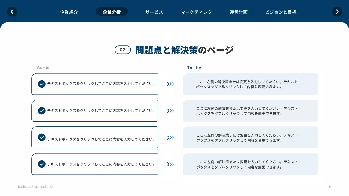349x196 pixels.
Task: Switch to the サービス tab
Action: 154,12
